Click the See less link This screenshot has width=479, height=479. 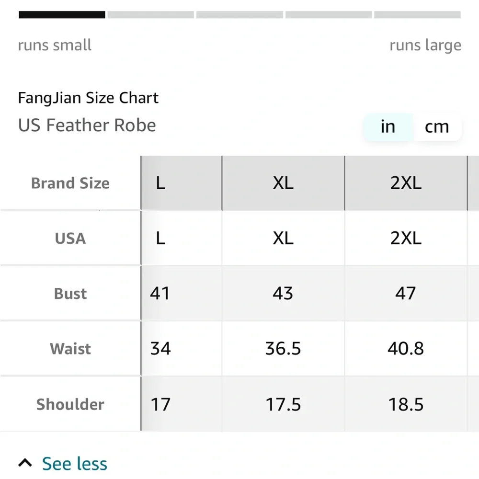[75, 463]
